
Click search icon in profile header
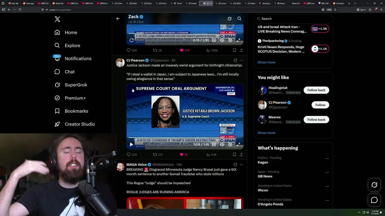(x=239, y=19)
